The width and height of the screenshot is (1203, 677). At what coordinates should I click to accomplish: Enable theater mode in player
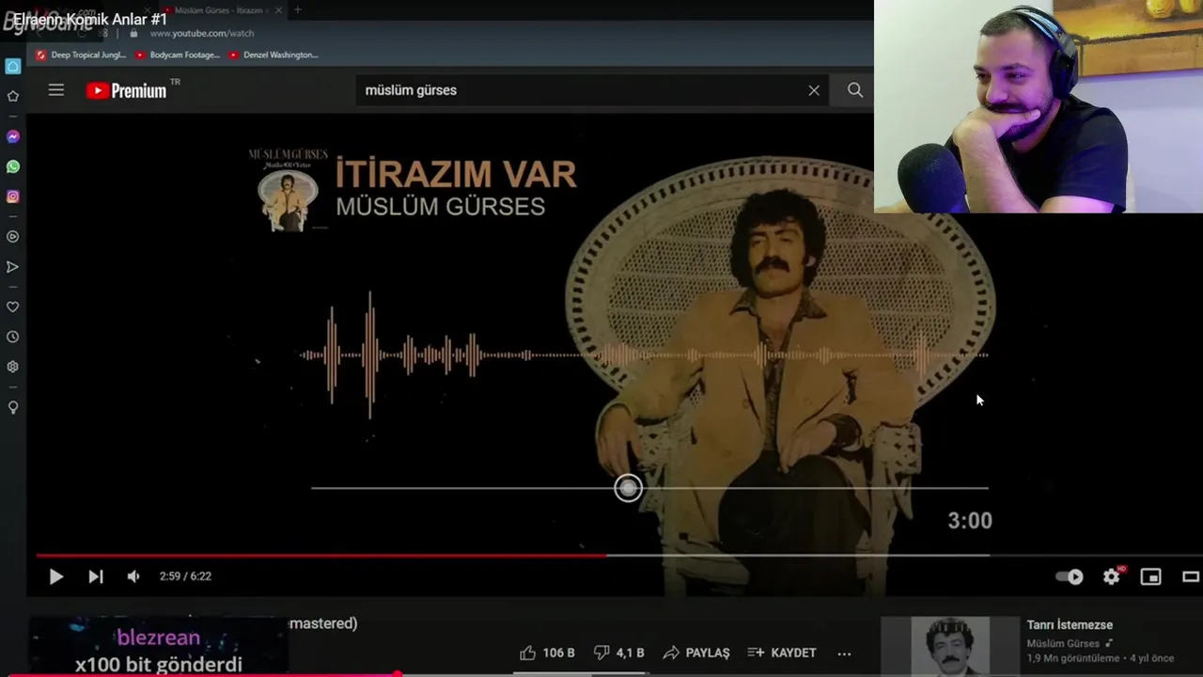pos(1191,576)
